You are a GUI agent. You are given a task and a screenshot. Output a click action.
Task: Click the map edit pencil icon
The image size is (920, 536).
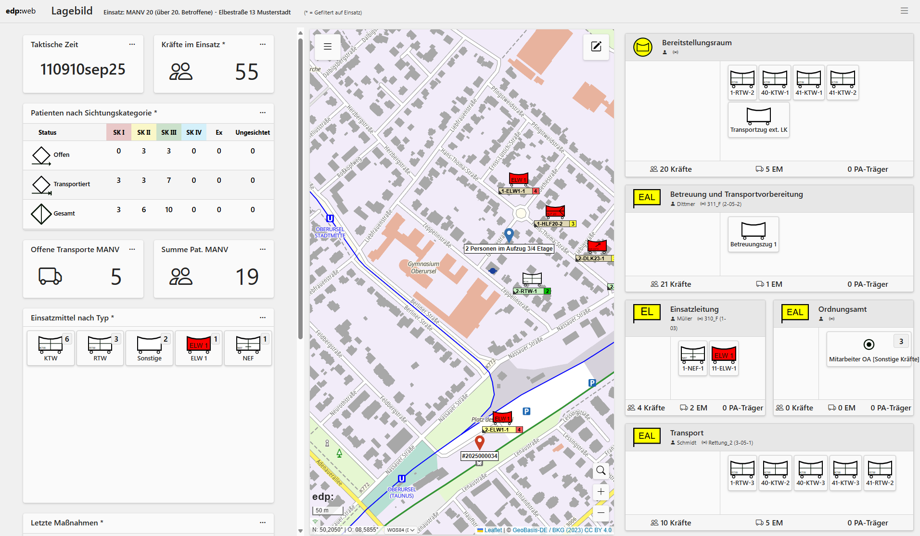[x=596, y=47]
